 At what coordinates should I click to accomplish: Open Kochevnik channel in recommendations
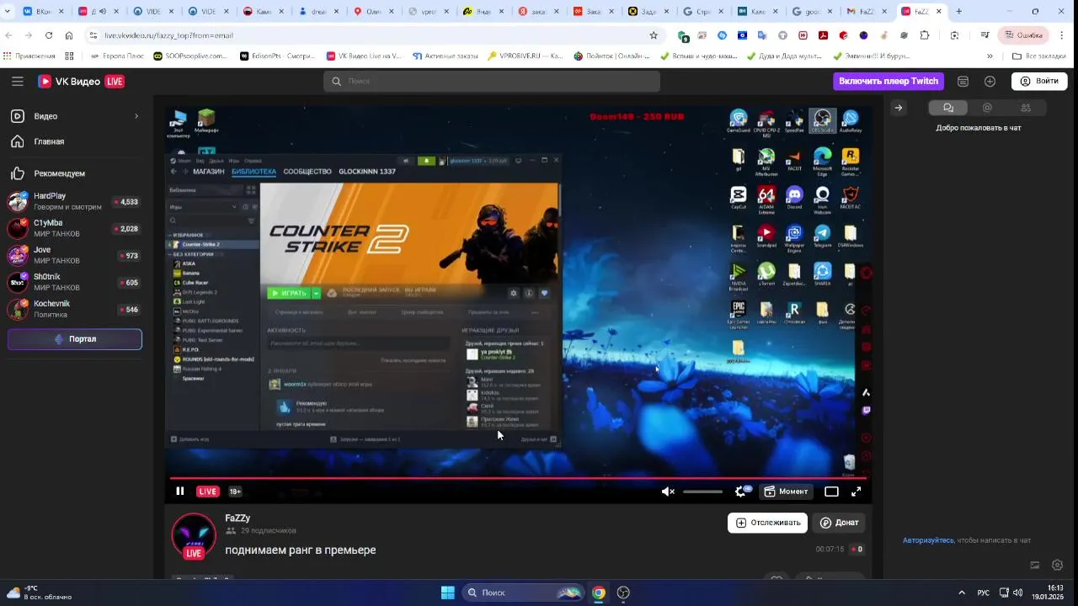point(74,309)
